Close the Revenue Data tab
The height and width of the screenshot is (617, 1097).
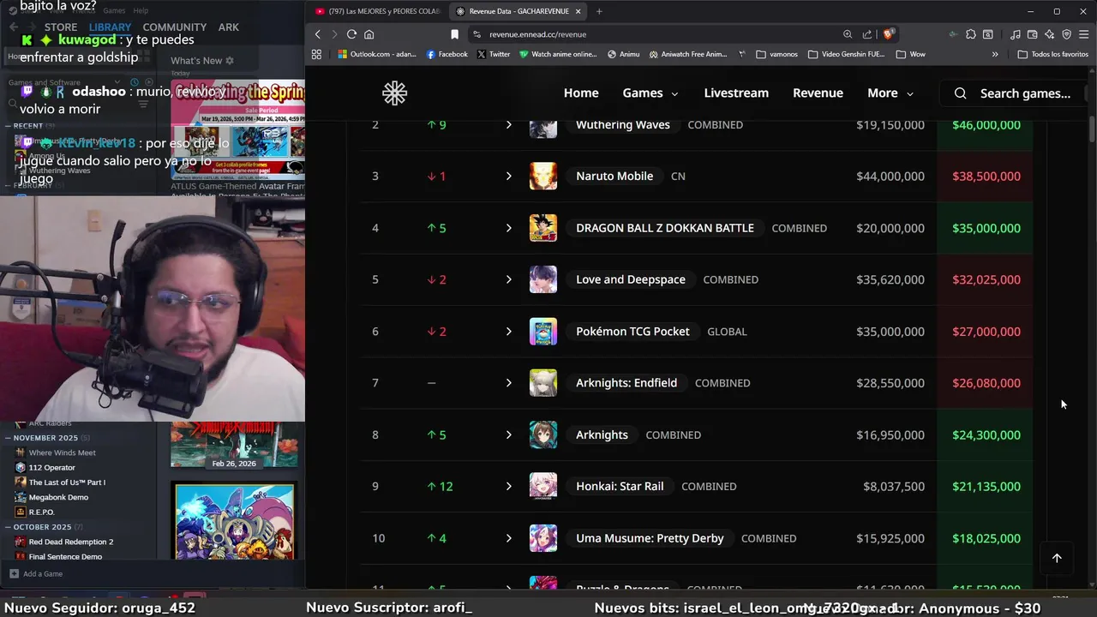[x=578, y=11]
